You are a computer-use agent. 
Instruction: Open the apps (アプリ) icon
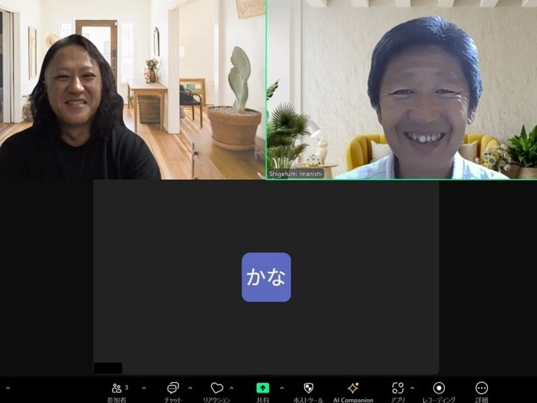coord(398,389)
